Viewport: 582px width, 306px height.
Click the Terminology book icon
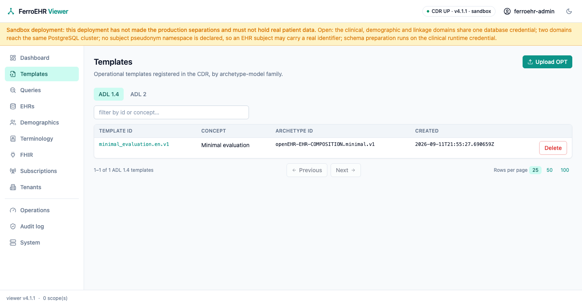tap(13, 139)
